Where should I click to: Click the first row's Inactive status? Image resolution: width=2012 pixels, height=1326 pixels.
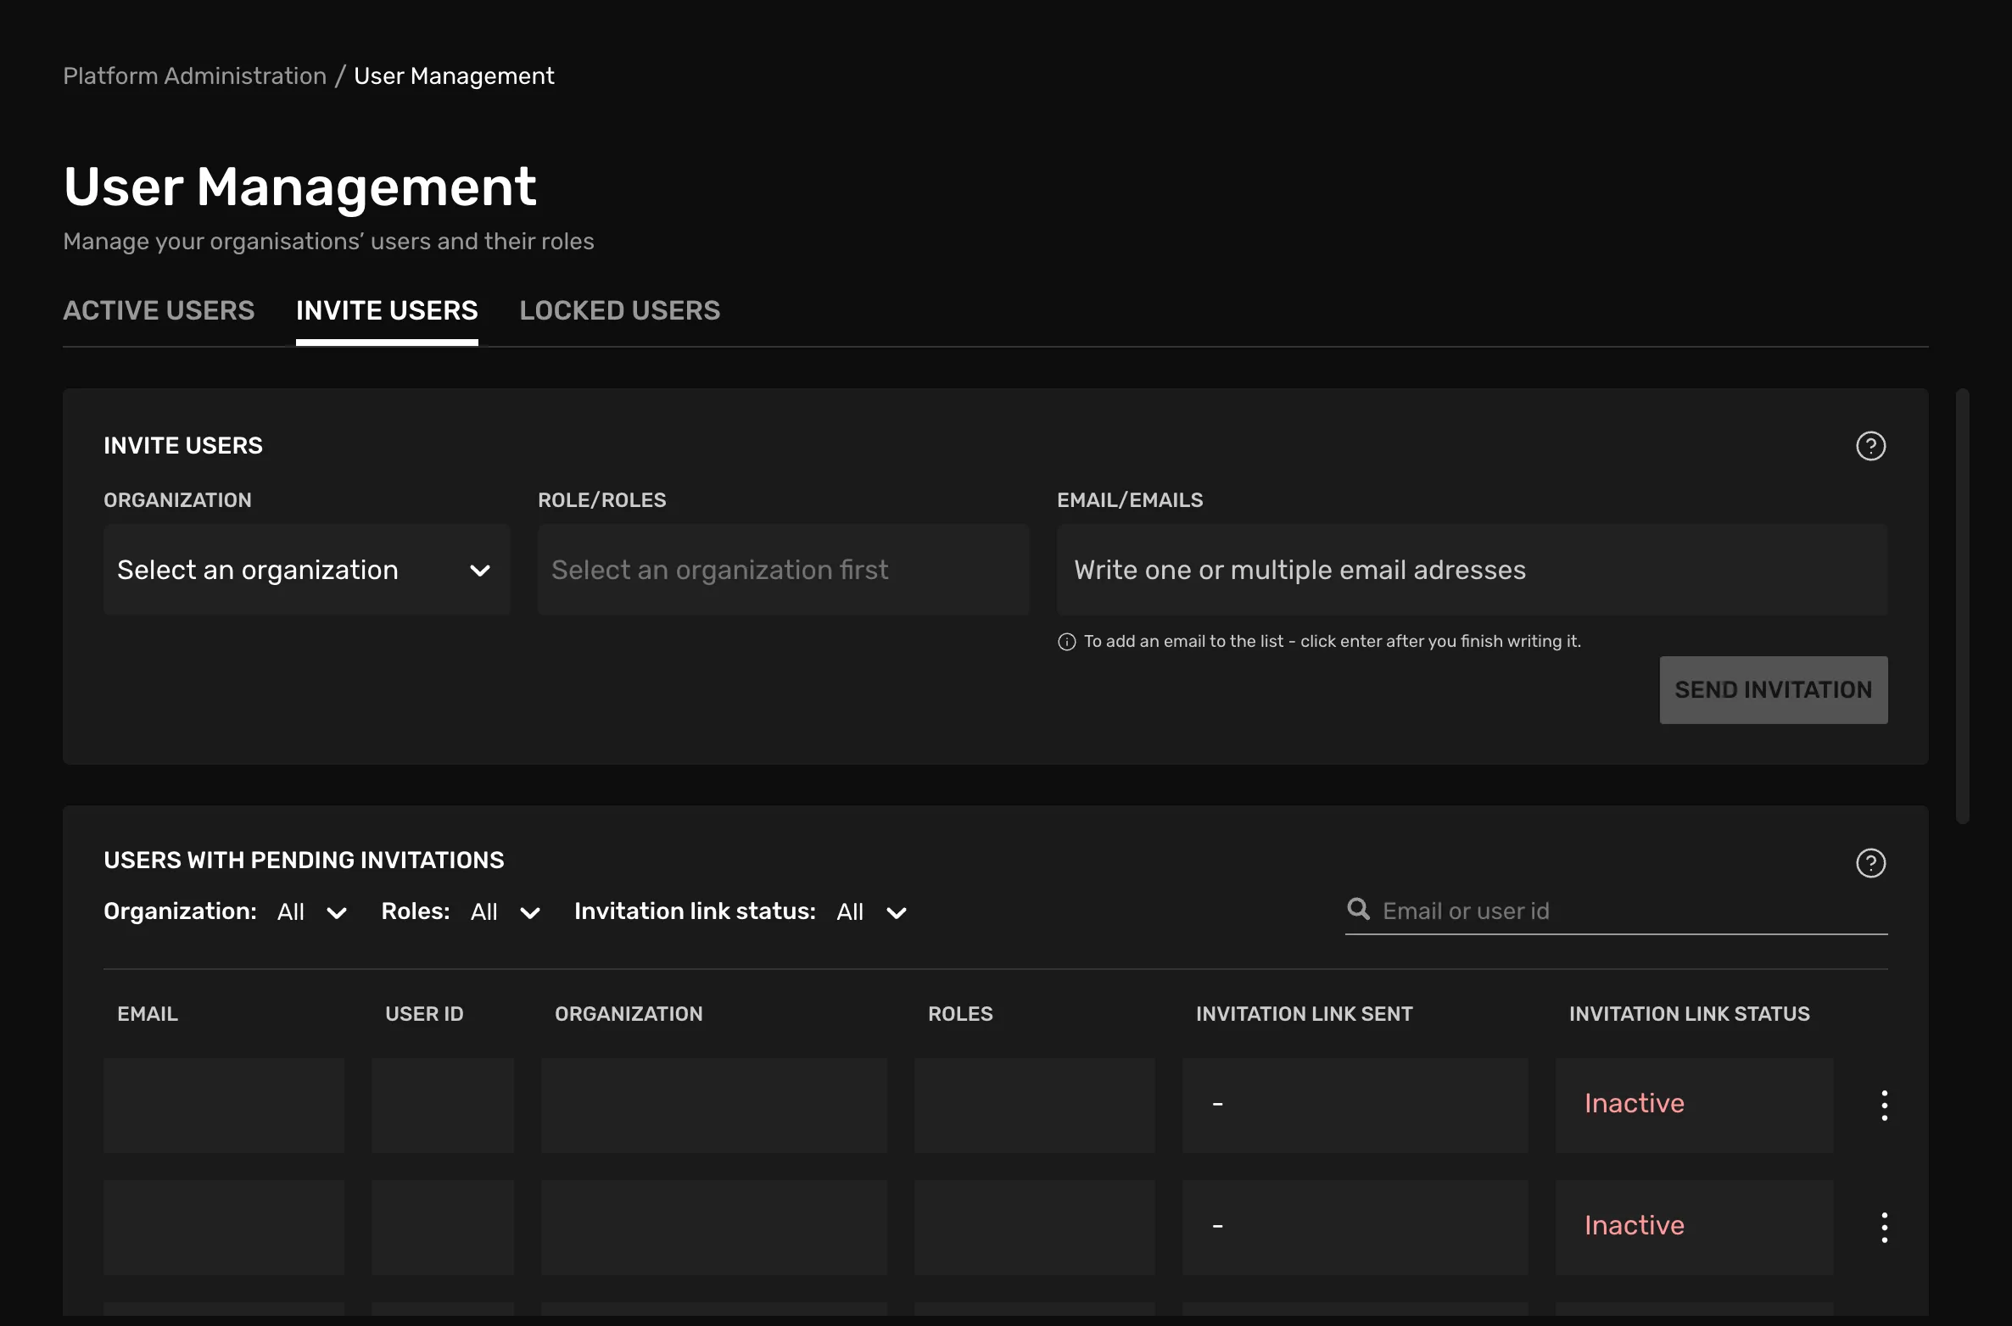point(1635,1103)
